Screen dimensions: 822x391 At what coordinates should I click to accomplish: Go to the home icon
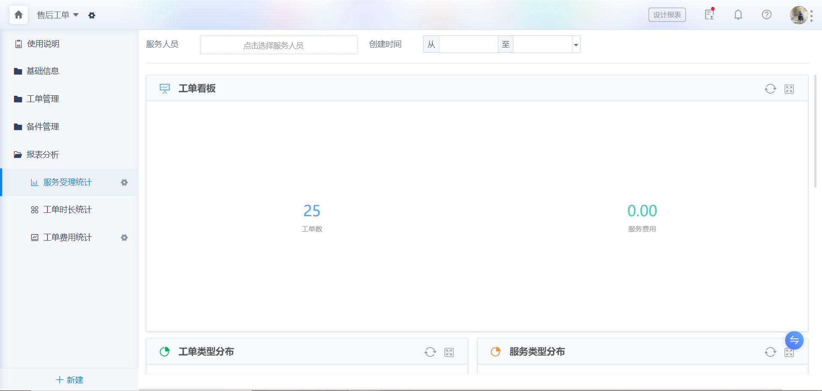(18, 15)
